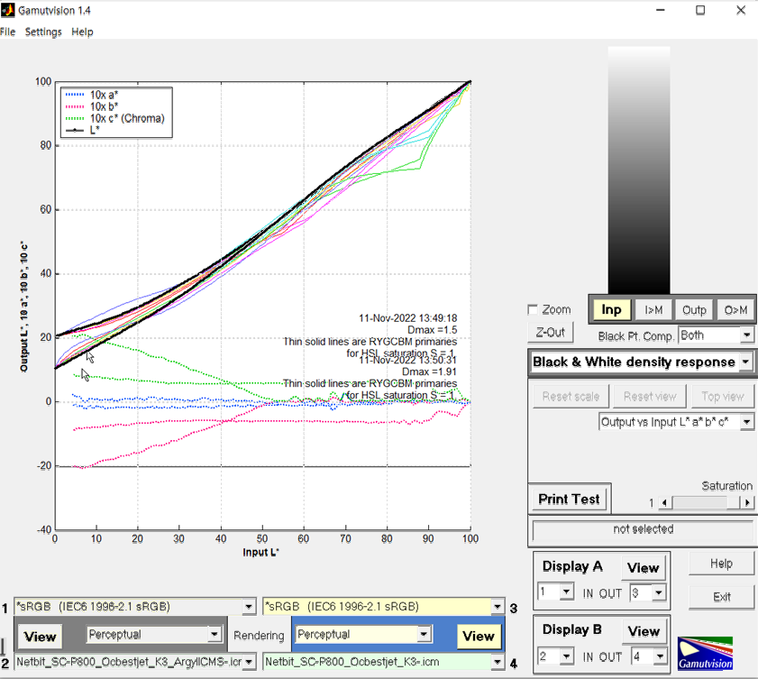Image resolution: width=758 pixels, height=679 pixels.
Task: Select the Inp toggle button
Action: click(611, 309)
